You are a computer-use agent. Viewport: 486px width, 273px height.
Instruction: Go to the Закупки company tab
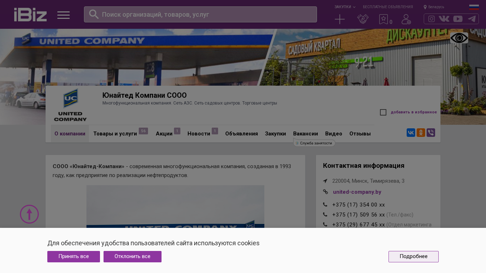pyautogui.click(x=275, y=134)
